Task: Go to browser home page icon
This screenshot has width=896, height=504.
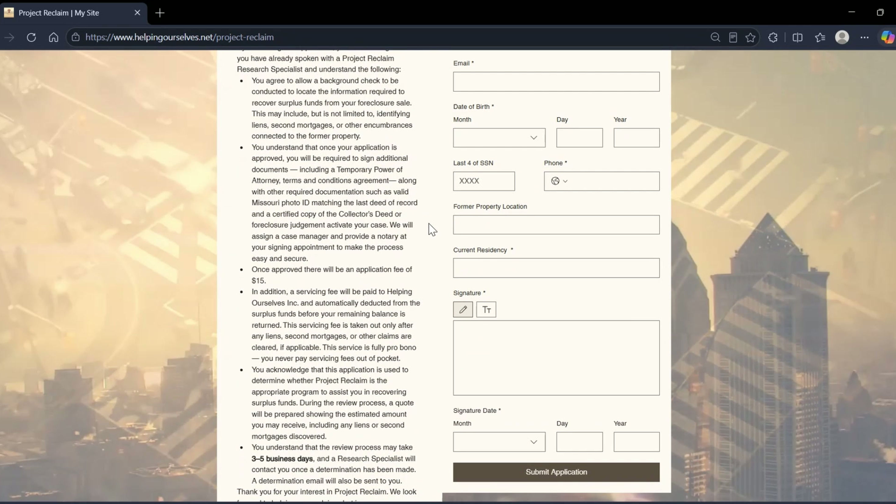Action: (54, 37)
